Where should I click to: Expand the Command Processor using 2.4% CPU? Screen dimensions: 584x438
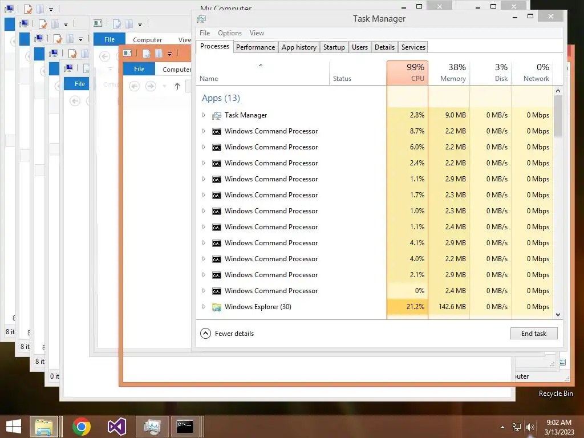pos(204,163)
